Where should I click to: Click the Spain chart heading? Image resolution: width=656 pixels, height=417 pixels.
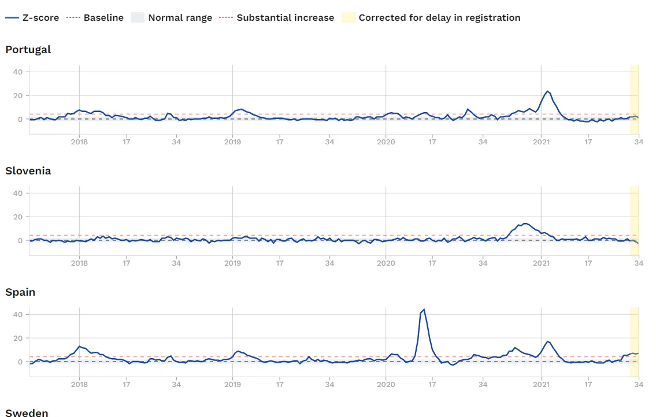point(20,292)
